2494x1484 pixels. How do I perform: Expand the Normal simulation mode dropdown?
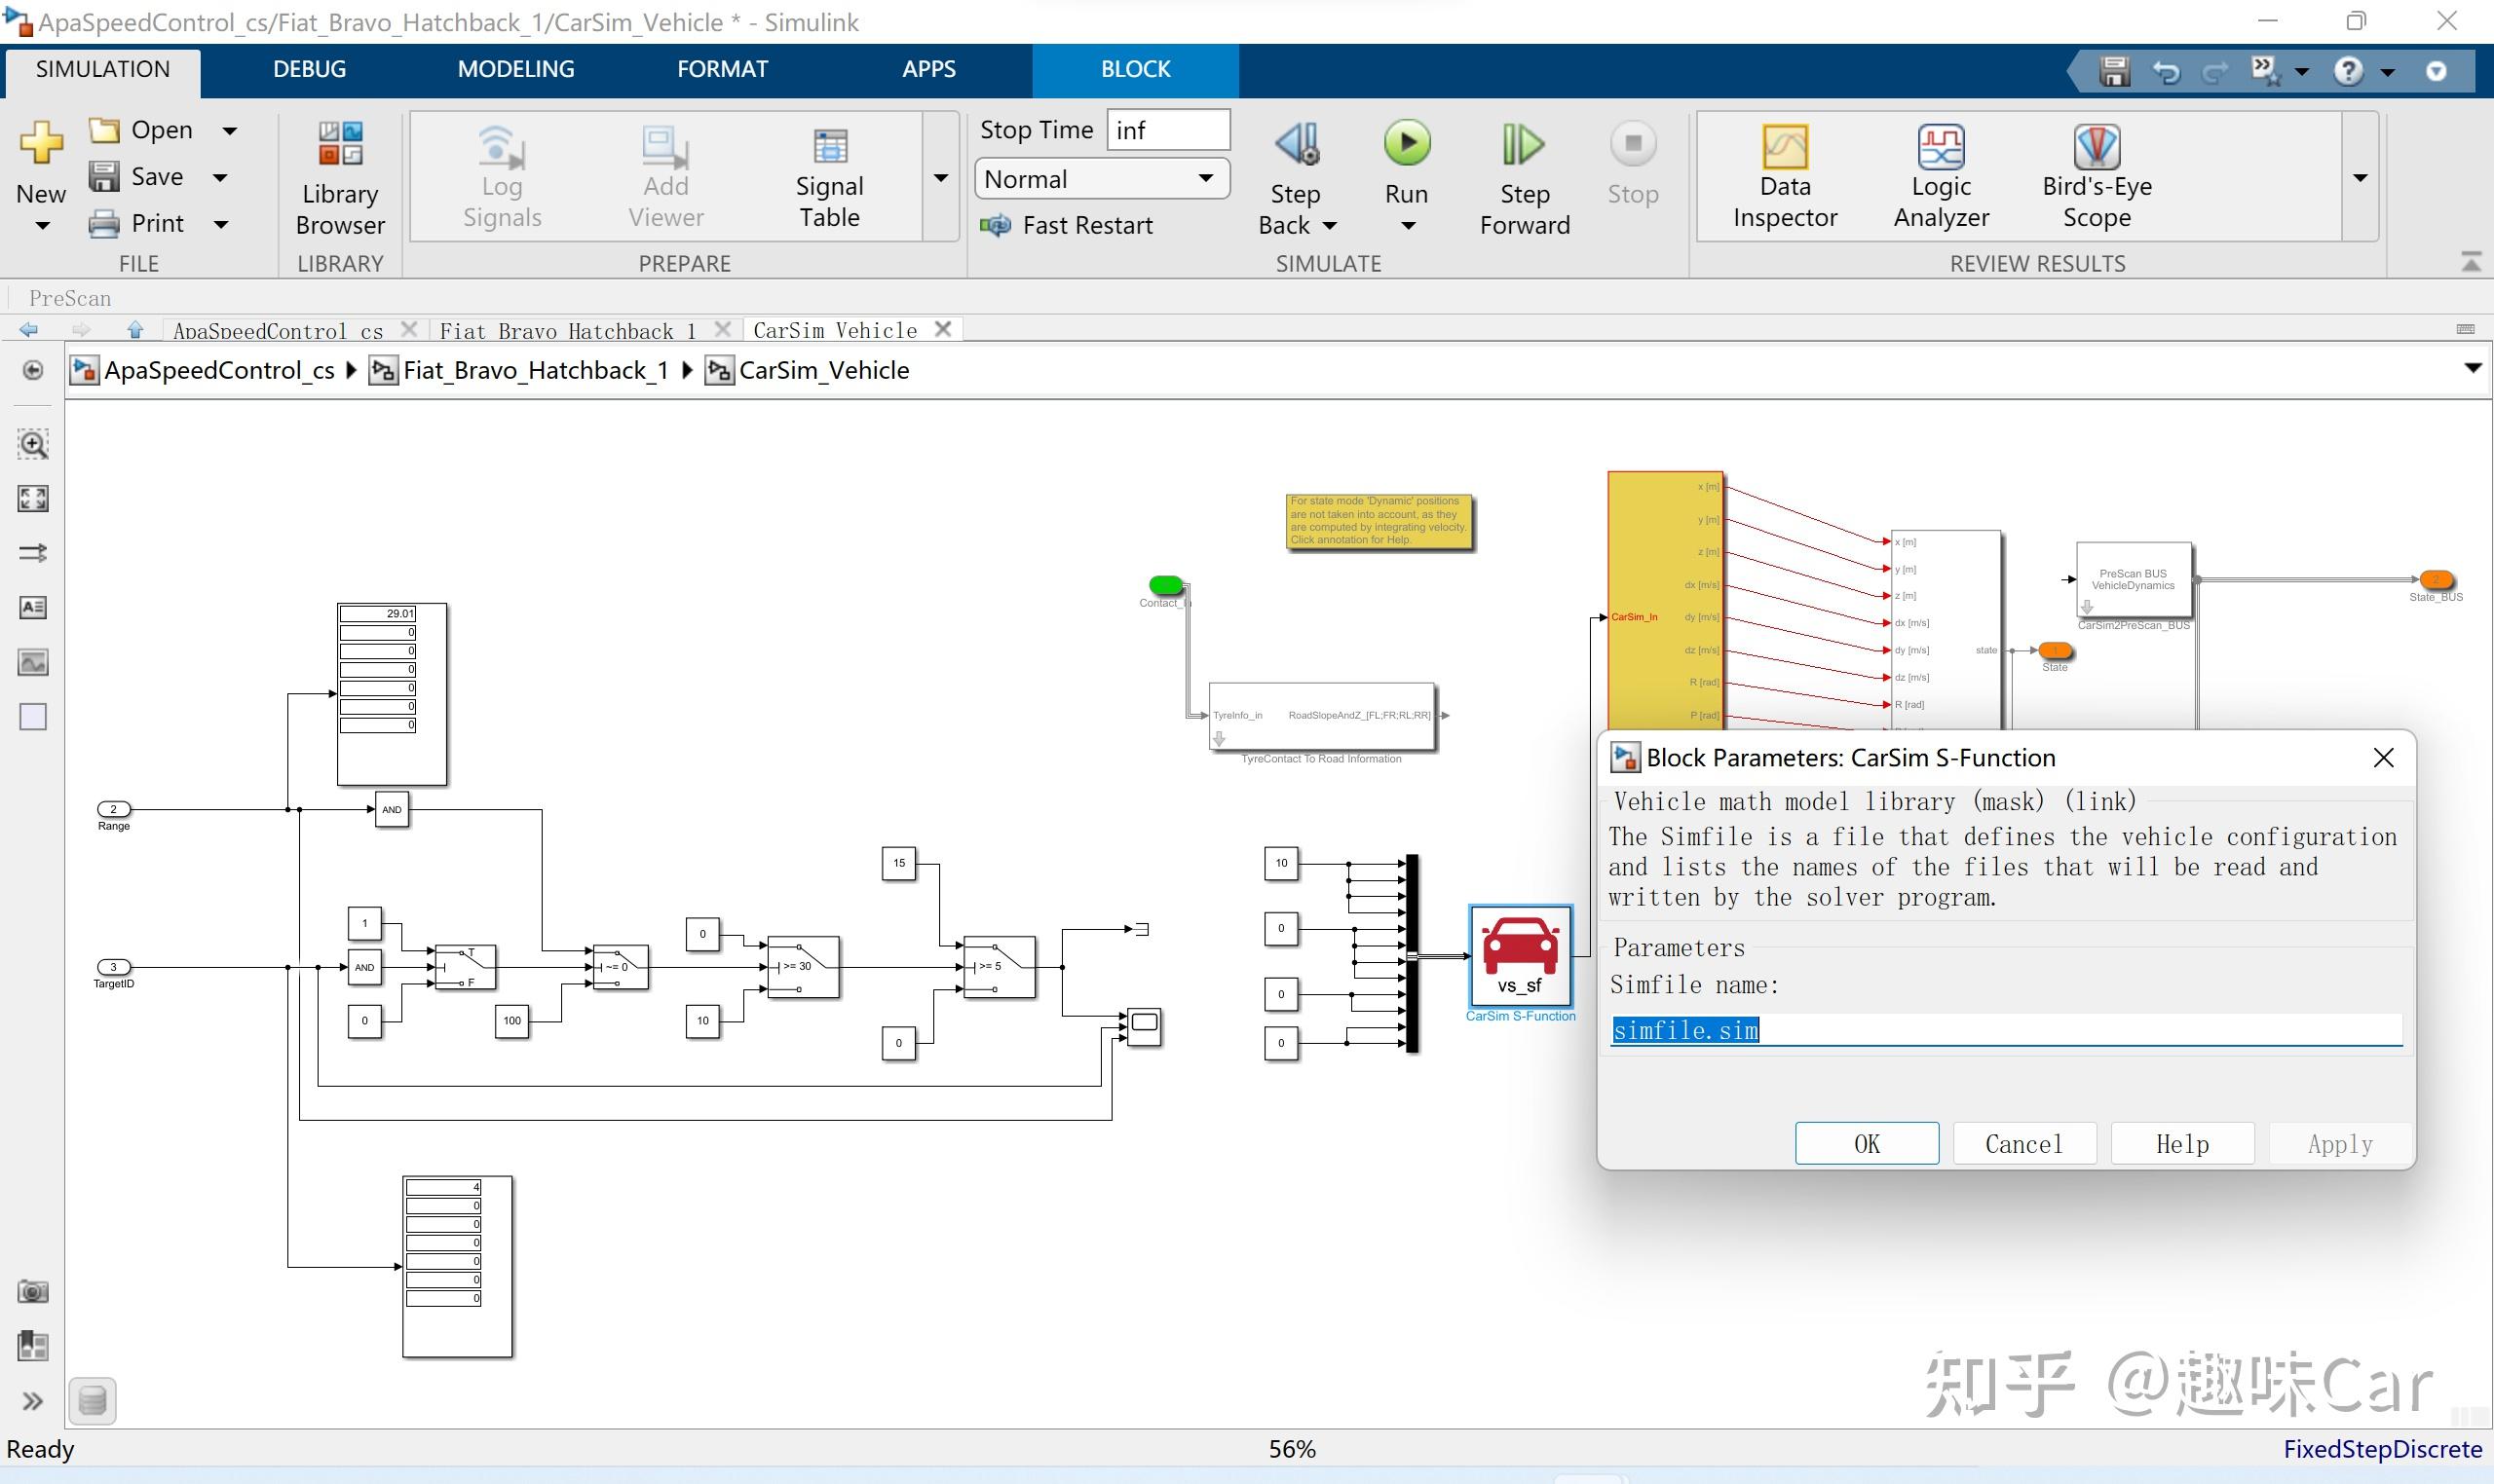pos(1206,179)
